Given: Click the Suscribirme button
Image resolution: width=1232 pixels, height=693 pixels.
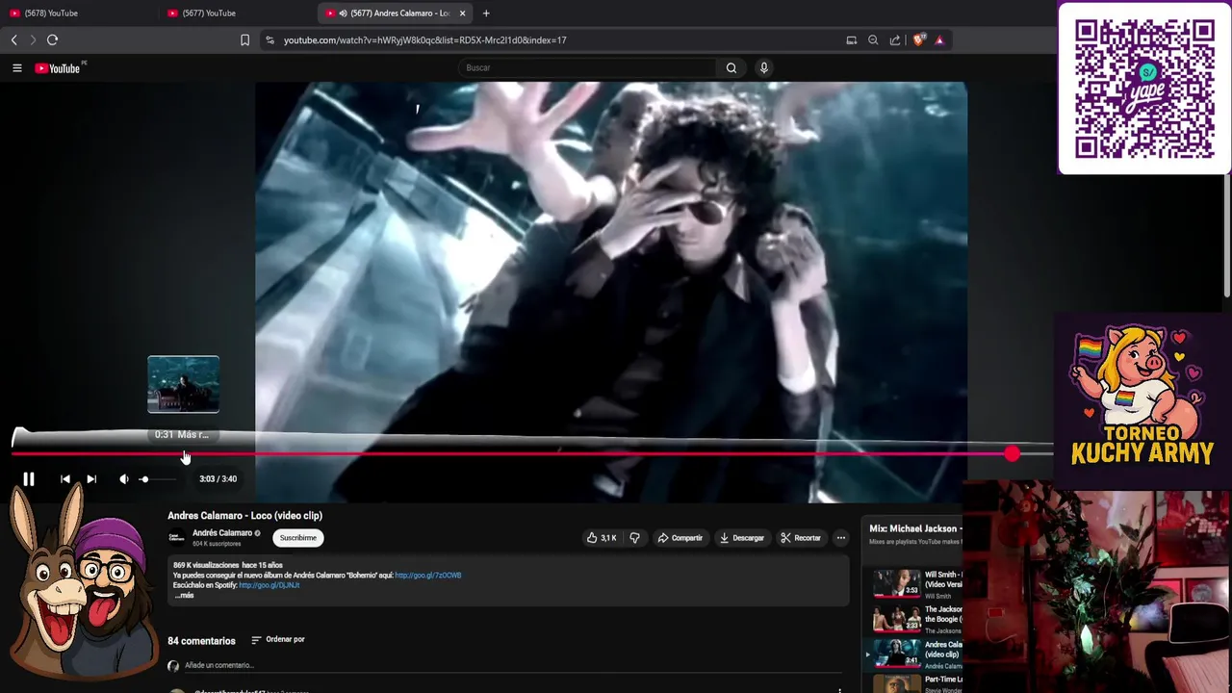Looking at the screenshot, I should click(297, 538).
